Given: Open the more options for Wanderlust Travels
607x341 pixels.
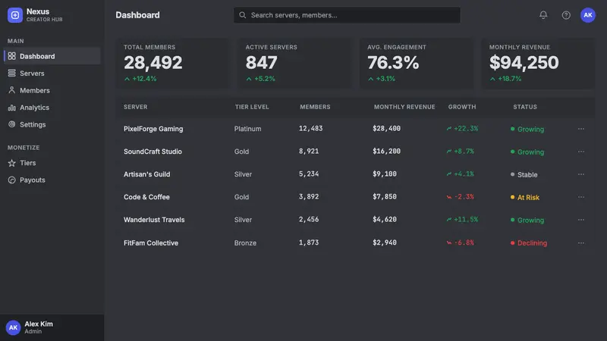Looking at the screenshot, I should (581, 220).
